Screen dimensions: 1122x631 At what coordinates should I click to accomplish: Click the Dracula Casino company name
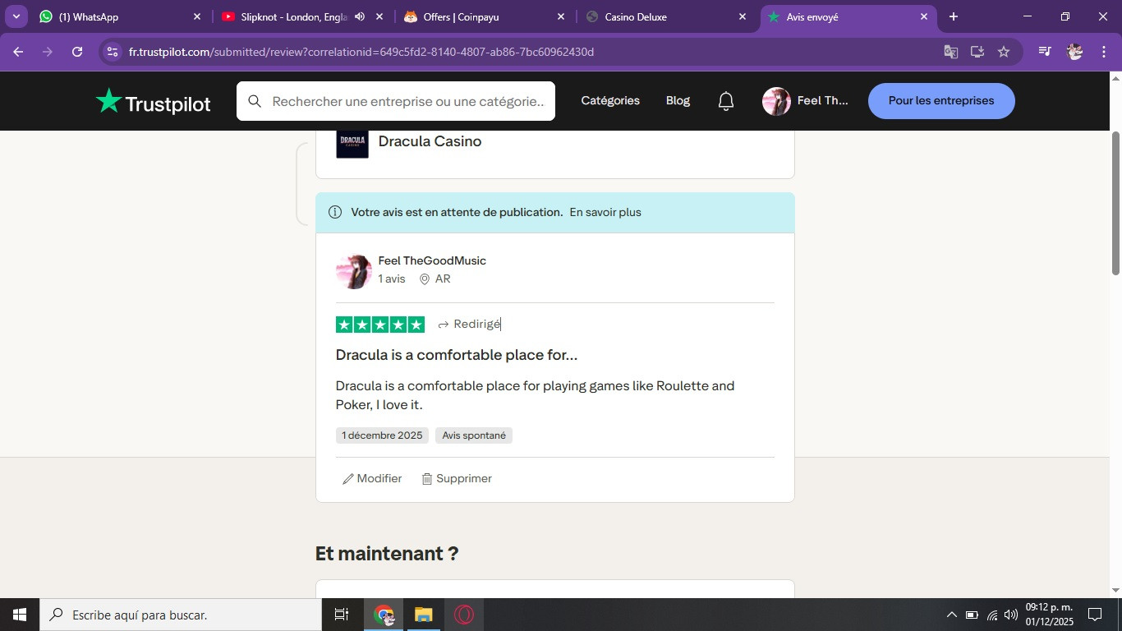[x=430, y=141]
